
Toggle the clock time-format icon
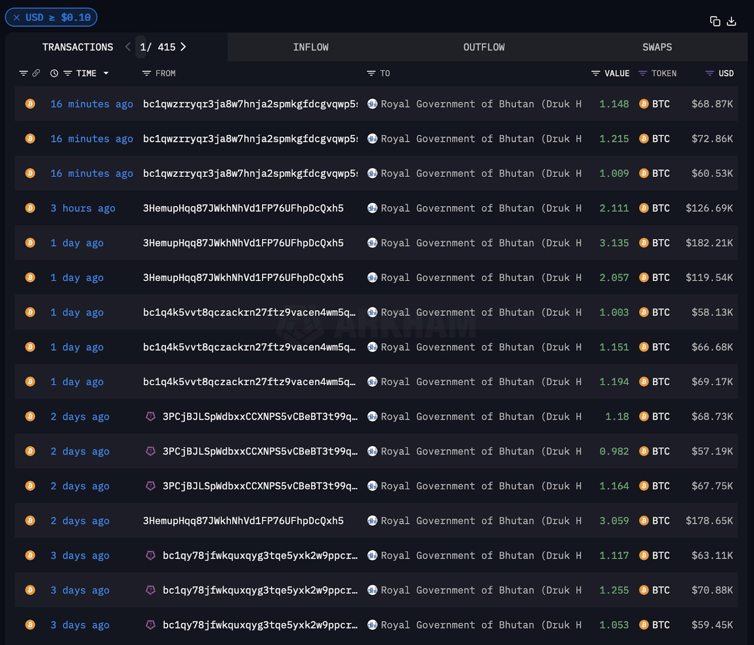coord(54,73)
